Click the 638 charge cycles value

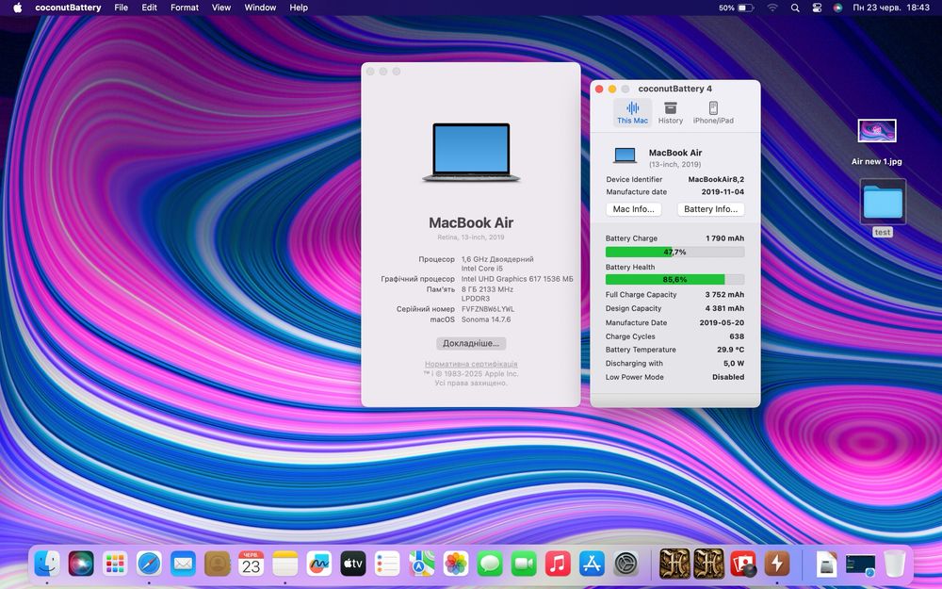pos(737,336)
